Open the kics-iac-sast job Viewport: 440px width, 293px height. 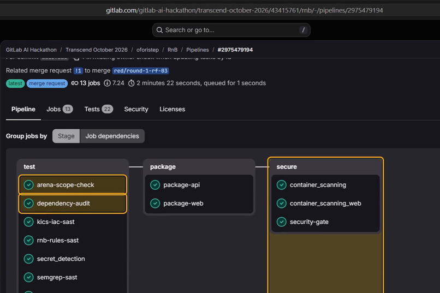pos(73,222)
